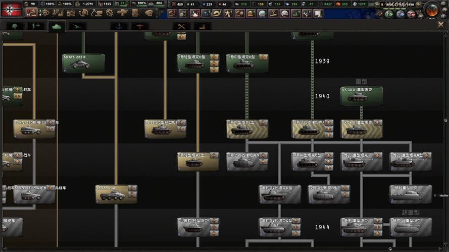Click top variant cross on Panzer IV H
449x252 pixels.
click(345, 188)
